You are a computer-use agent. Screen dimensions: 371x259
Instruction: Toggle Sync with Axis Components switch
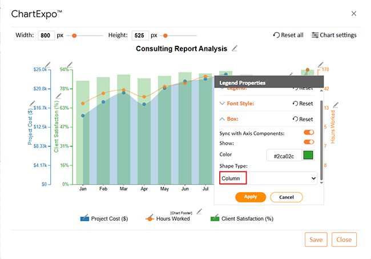(309, 133)
